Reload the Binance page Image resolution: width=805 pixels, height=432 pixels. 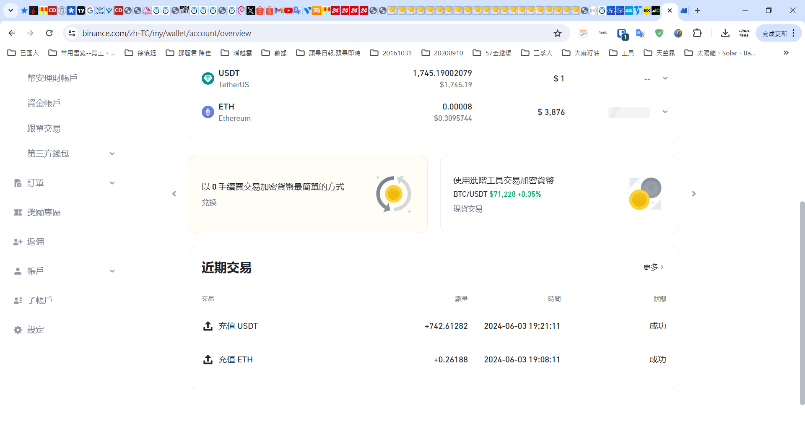49,33
